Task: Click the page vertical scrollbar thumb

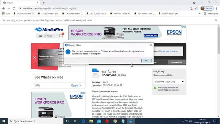Action: pos(219,40)
